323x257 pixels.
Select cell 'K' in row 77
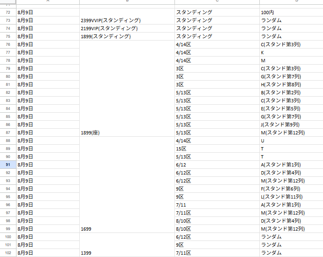pos(291,52)
